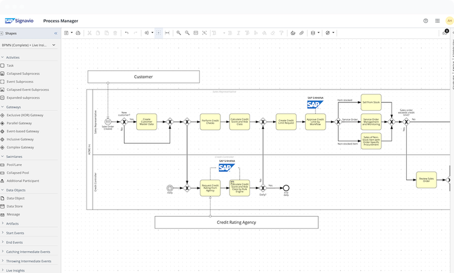Screen dimensions: 454x273
Task: Click the format painter icon
Action: click(x=281, y=33)
